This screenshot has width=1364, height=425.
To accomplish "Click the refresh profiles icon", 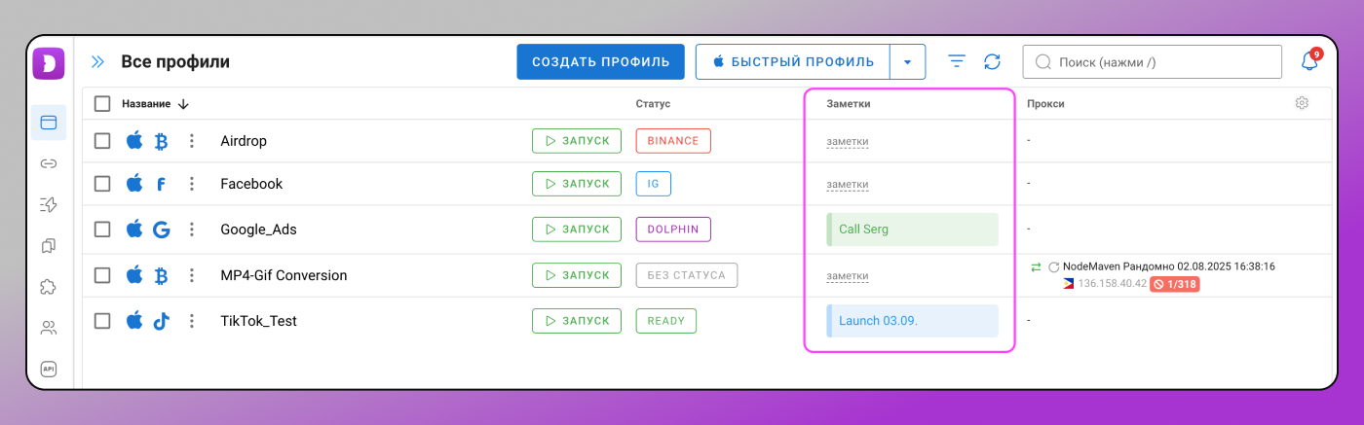I will coord(992,62).
